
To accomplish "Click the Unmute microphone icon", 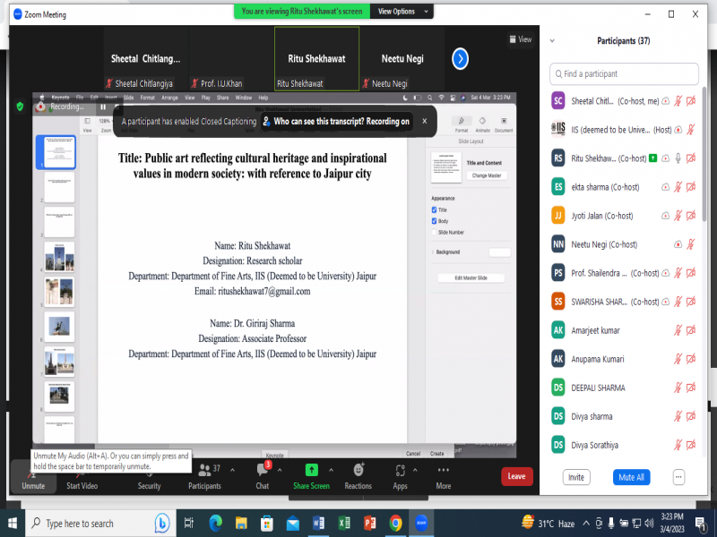I will tap(32, 471).
